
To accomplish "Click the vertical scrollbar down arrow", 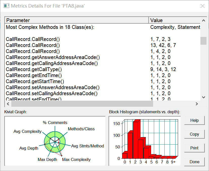I will (x=203, y=97).
